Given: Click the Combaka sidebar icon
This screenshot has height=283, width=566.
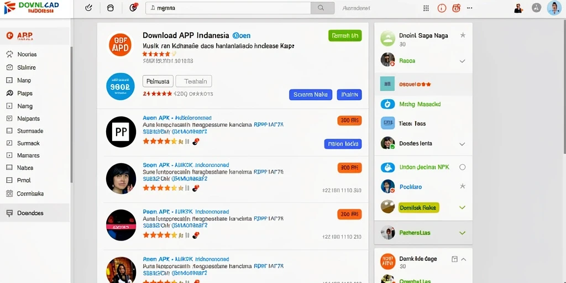Looking at the screenshot, I should tap(10, 193).
